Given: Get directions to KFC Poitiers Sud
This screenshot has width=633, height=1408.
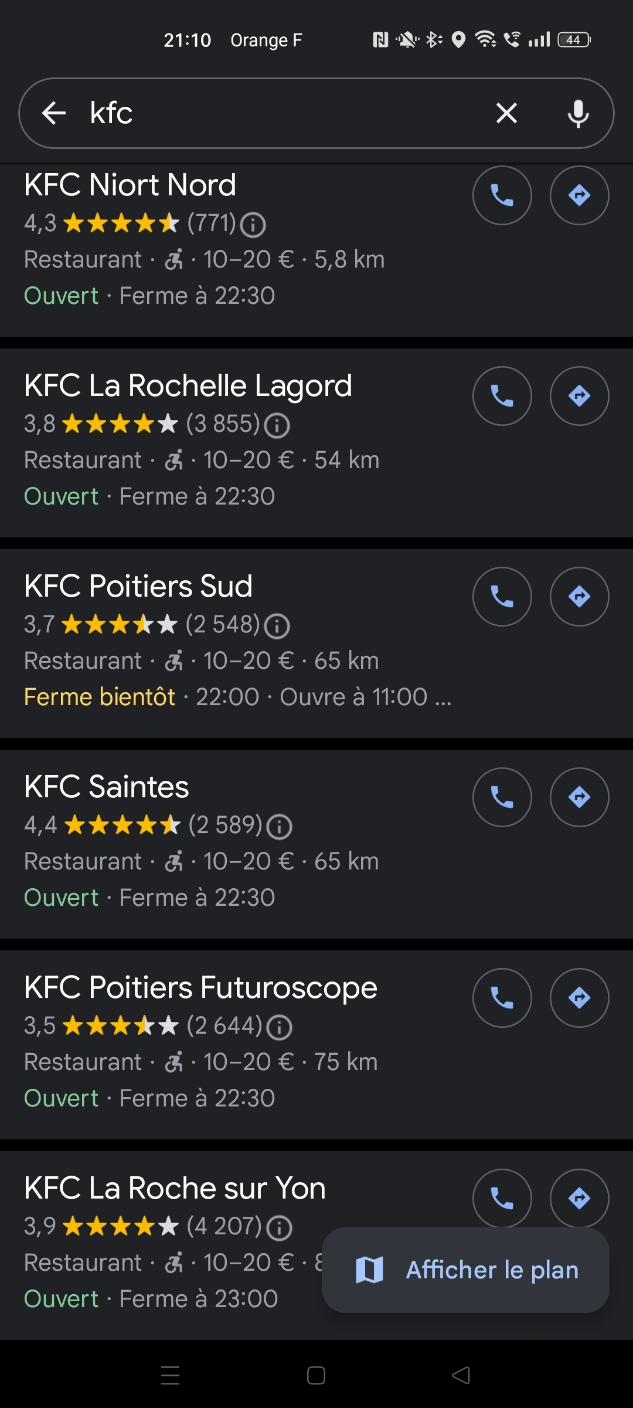Looking at the screenshot, I should pyautogui.click(x=579, y=597).
